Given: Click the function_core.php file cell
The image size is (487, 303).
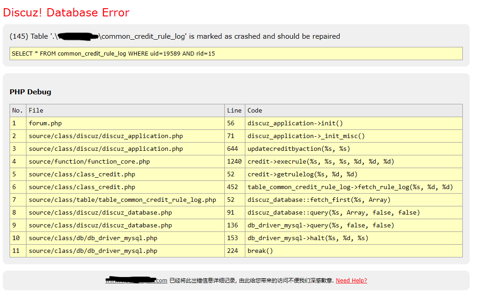Looking at the screenshot, I should pyautogui.click(x=125, y=161).
